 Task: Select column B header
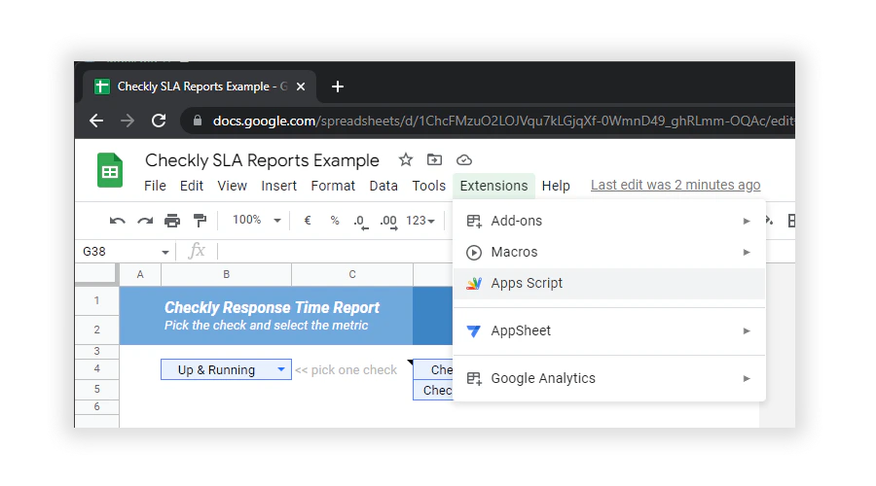pyautogui.click(x=226, y=274)
